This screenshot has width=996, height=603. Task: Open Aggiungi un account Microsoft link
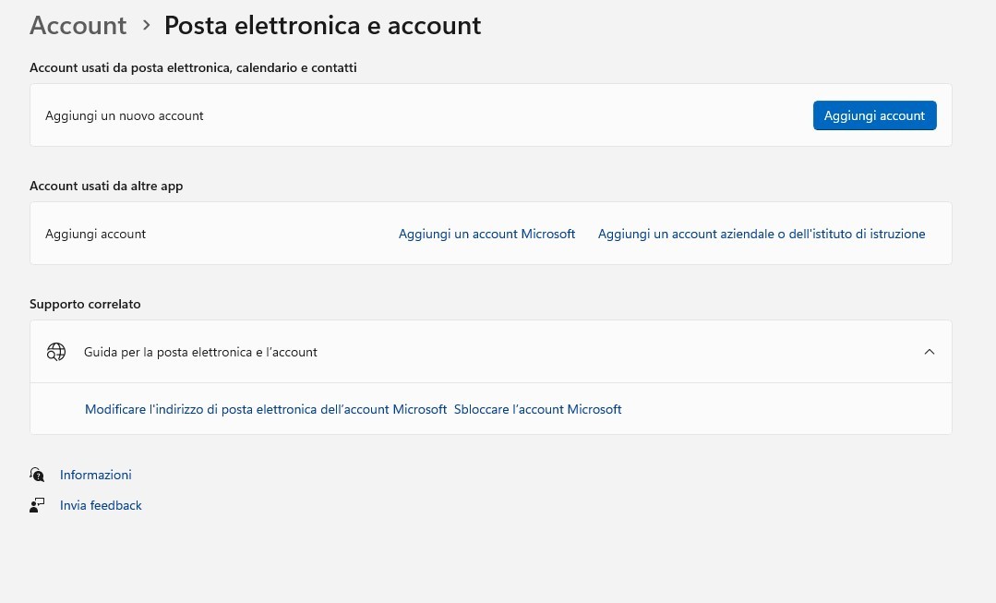(486, 234)
